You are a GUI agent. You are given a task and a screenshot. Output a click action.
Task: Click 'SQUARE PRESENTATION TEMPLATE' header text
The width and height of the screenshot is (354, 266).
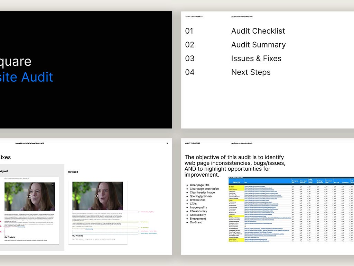30,143
